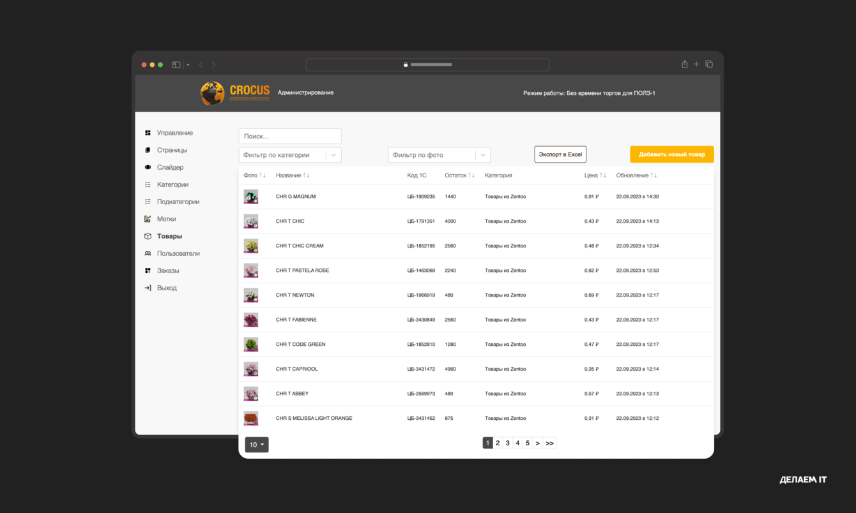Open Подкатегории menu item
The image size is (856, 513).
click(x=178, y=202)
